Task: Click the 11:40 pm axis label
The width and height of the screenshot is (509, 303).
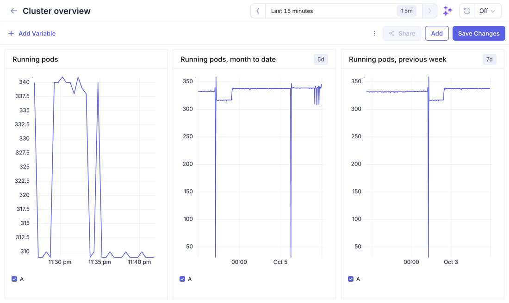Action: pyautogui.click(x=139, y=262)
